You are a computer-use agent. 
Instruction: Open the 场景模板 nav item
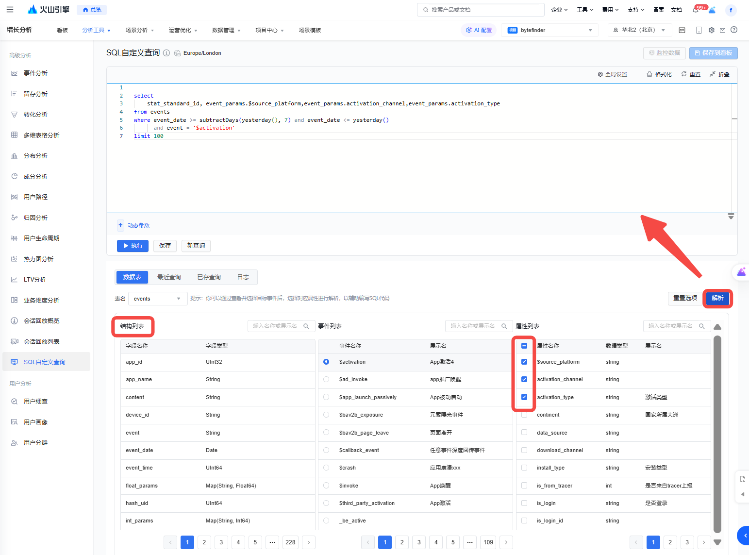[x=310, y=30]
